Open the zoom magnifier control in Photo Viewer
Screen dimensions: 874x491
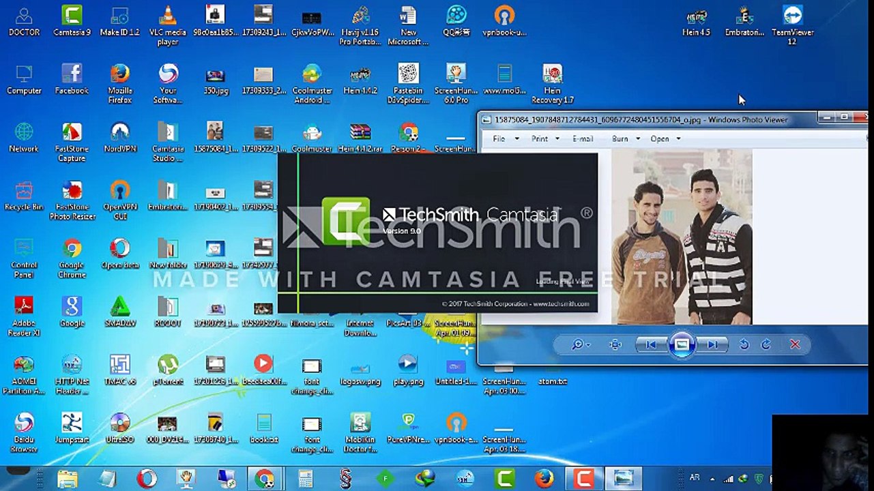click(x=581, y=344)
